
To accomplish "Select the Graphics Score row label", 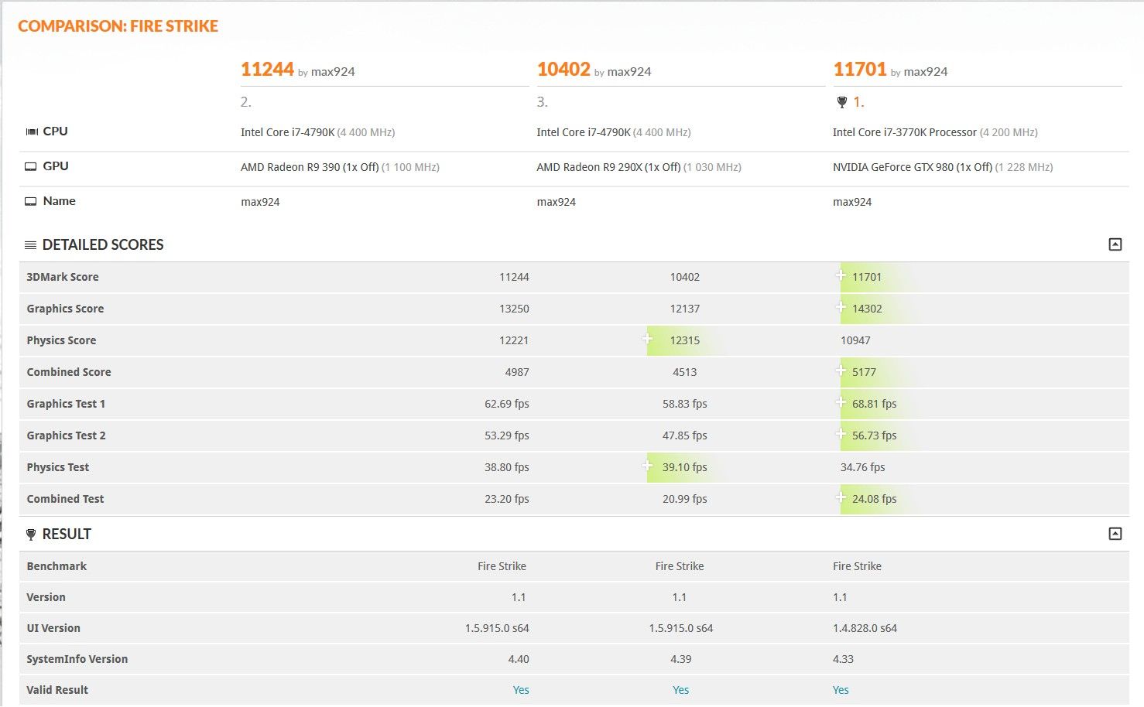I will [x=65, y=309].
